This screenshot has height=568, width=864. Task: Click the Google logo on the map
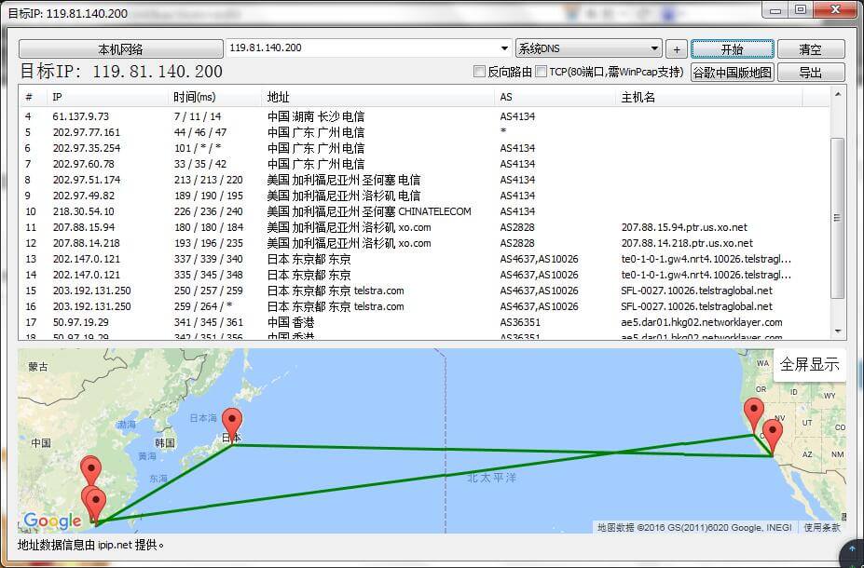[52, 521]
